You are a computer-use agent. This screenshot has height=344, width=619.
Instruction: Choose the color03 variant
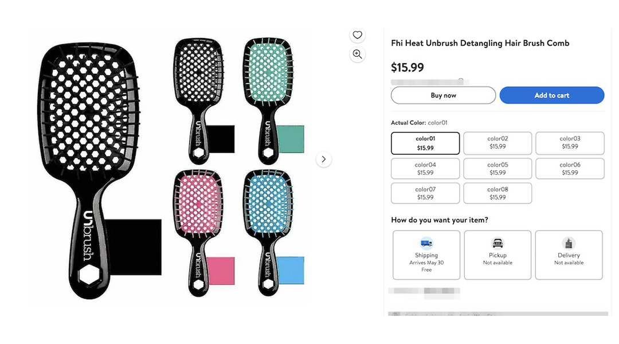pos(570,143)
